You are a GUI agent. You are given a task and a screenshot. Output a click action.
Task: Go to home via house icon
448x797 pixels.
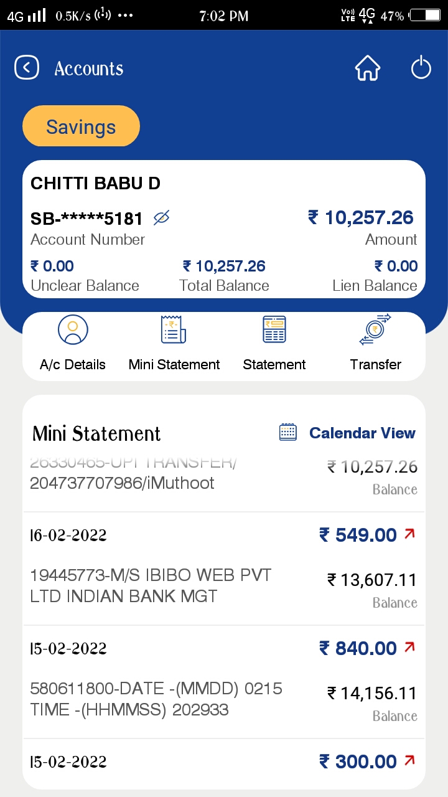click(367, 68)
